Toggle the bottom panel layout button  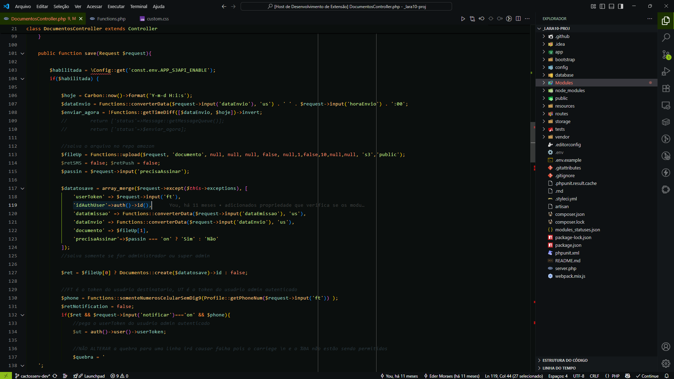611,6
